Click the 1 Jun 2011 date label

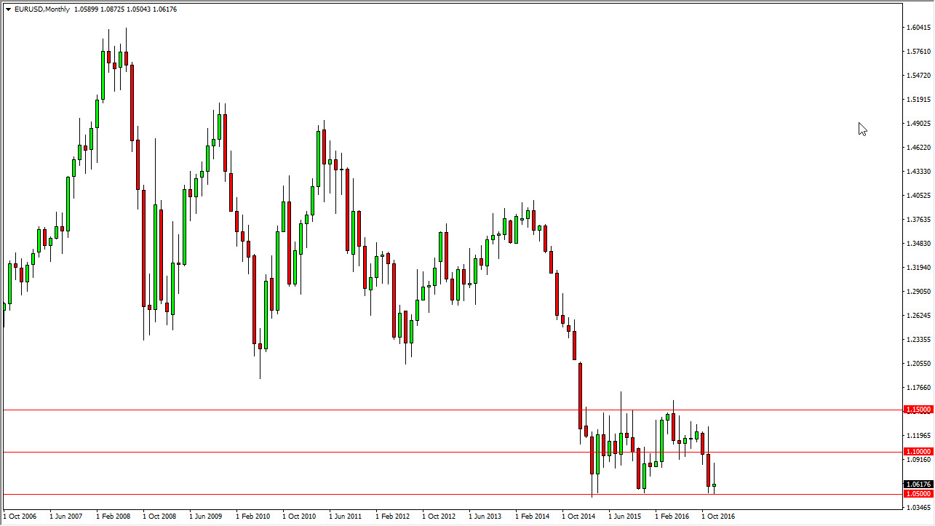tap(346, 517)
